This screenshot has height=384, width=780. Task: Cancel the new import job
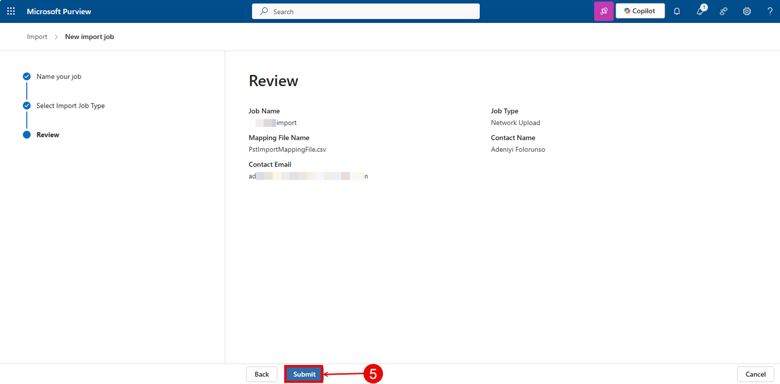[x=755, y=374]
